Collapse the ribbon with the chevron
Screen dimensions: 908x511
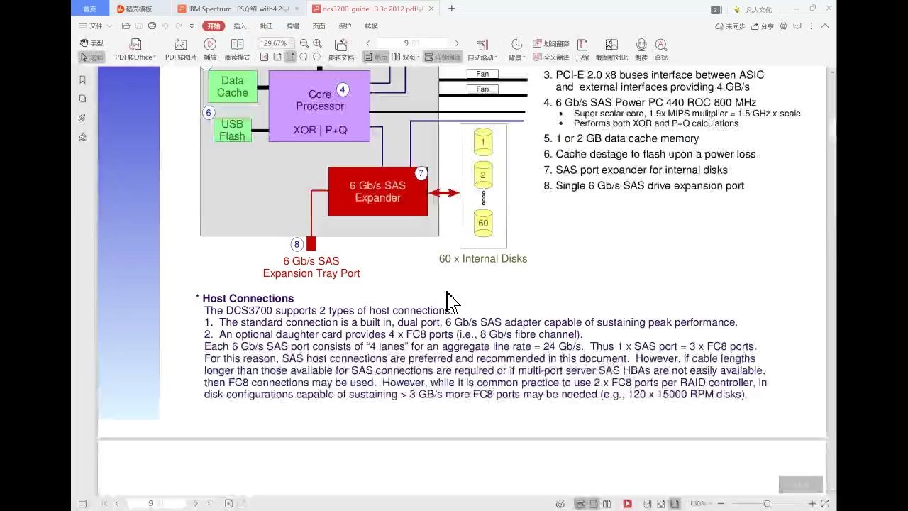pyautogui.click(x=825, y=26)
